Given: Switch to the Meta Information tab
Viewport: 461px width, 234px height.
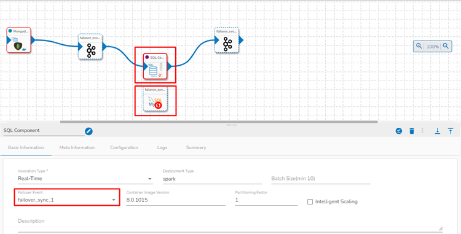Looking at the screenshot, I should coord(77,147).
